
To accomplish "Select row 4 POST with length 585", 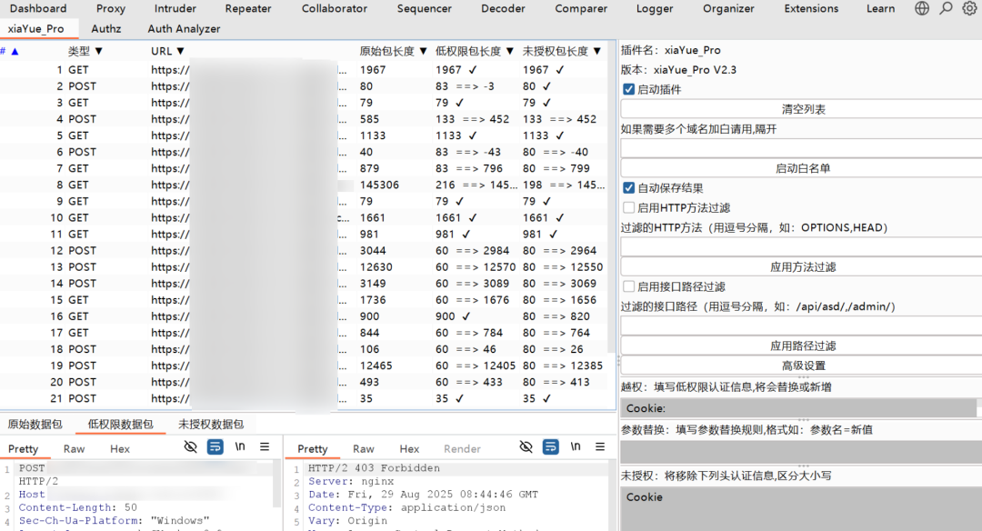I will 304,119.
